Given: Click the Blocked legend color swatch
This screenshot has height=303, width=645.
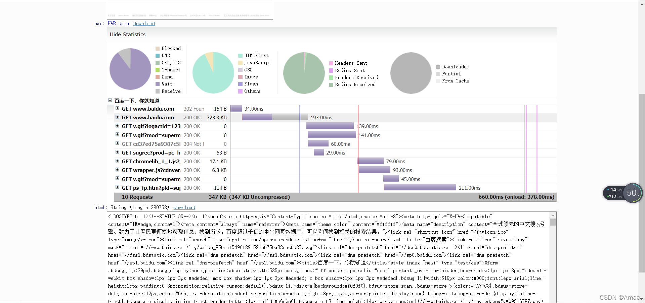Looking at the screenshot, I should pyautogui.click(x=158, y=49).
